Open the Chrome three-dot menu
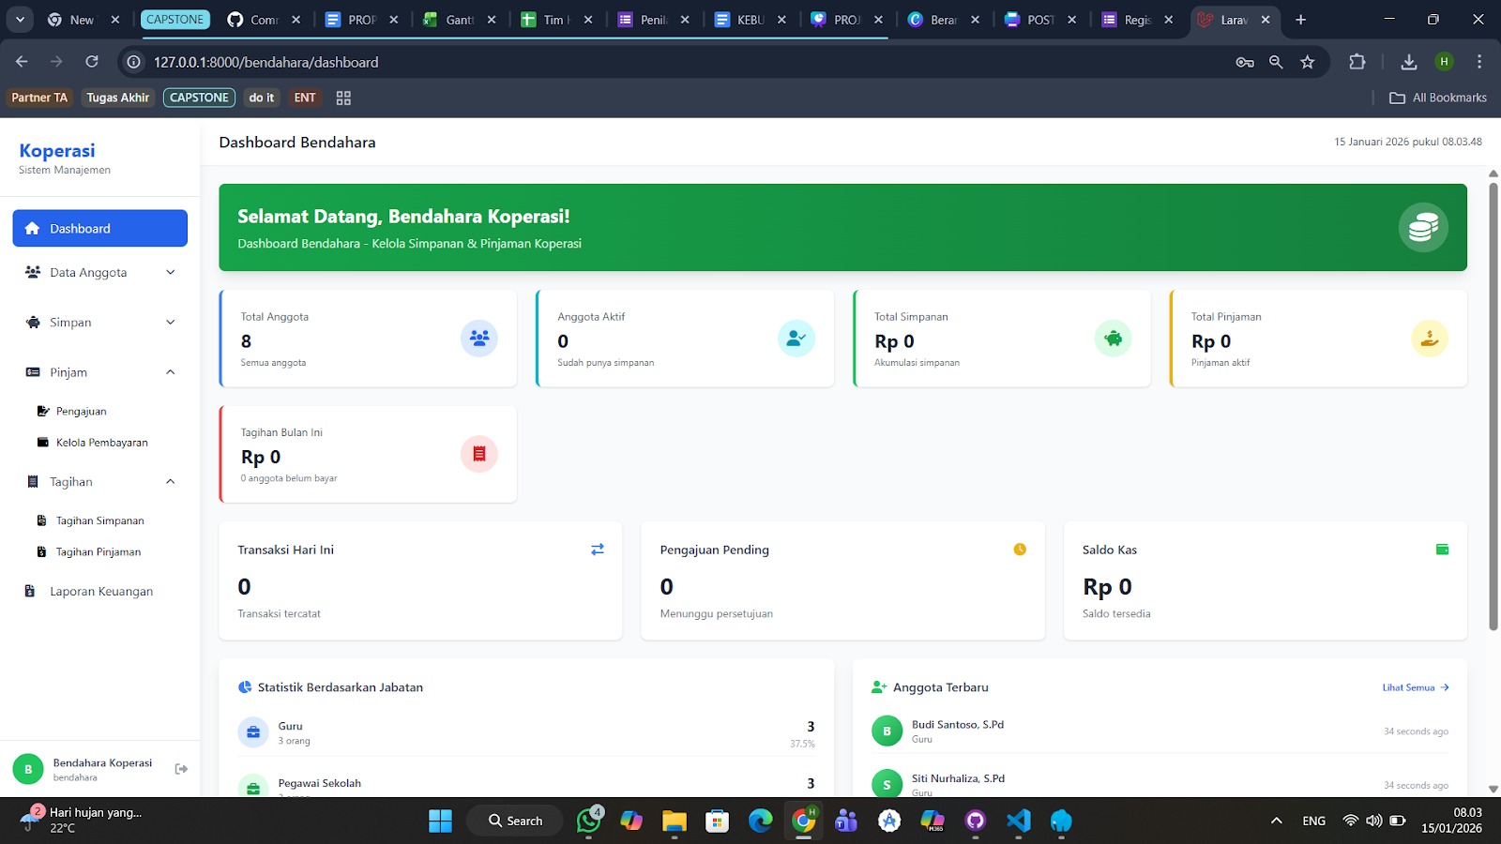This screenshot has height=844, width=1501. tap(1479, 62)
